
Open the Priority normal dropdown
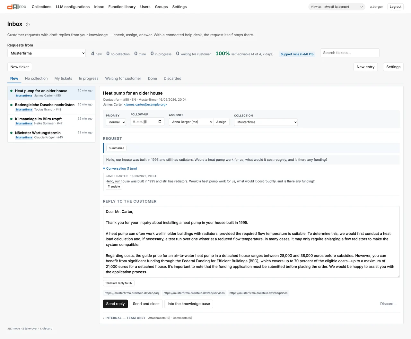coord(116,122)
